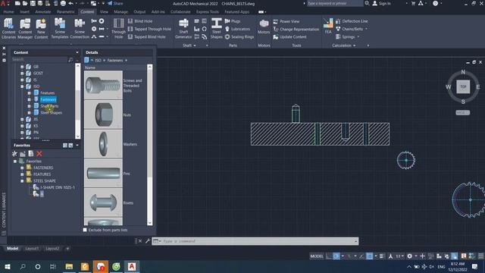The image size is (485, 273).
Task: Click in the command line input
Action: (x=258, y=241)
